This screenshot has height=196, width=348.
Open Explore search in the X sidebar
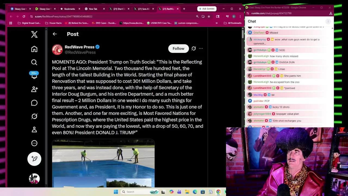tap(34, 62)
